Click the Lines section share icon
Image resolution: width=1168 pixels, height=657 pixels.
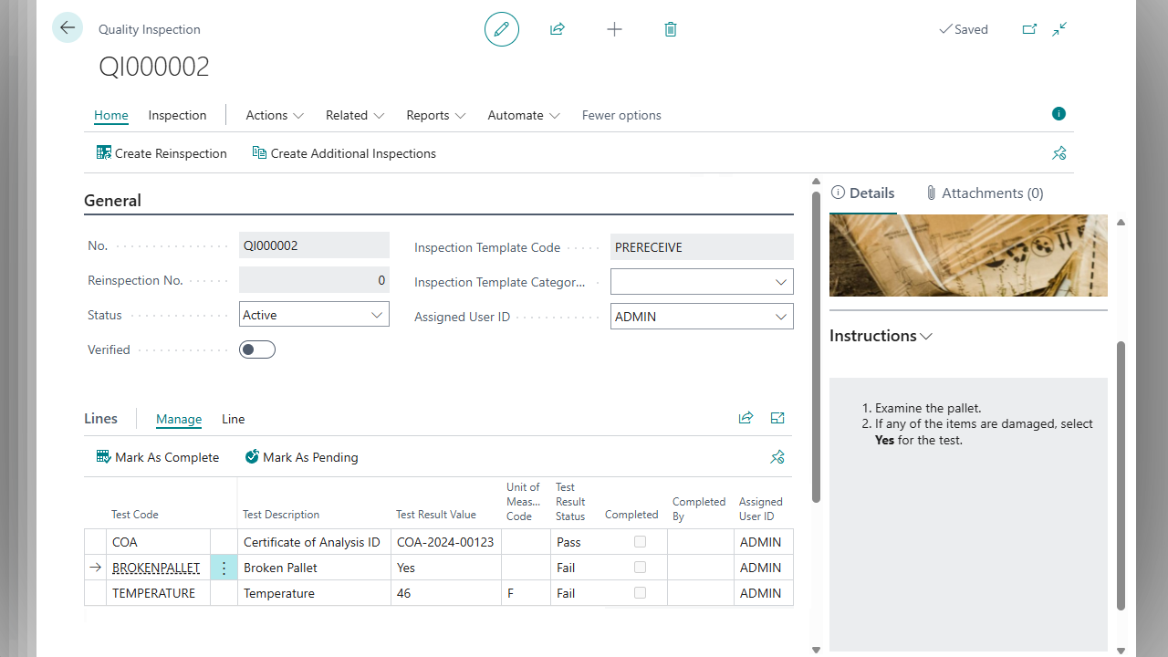click(x=746, y=418)
